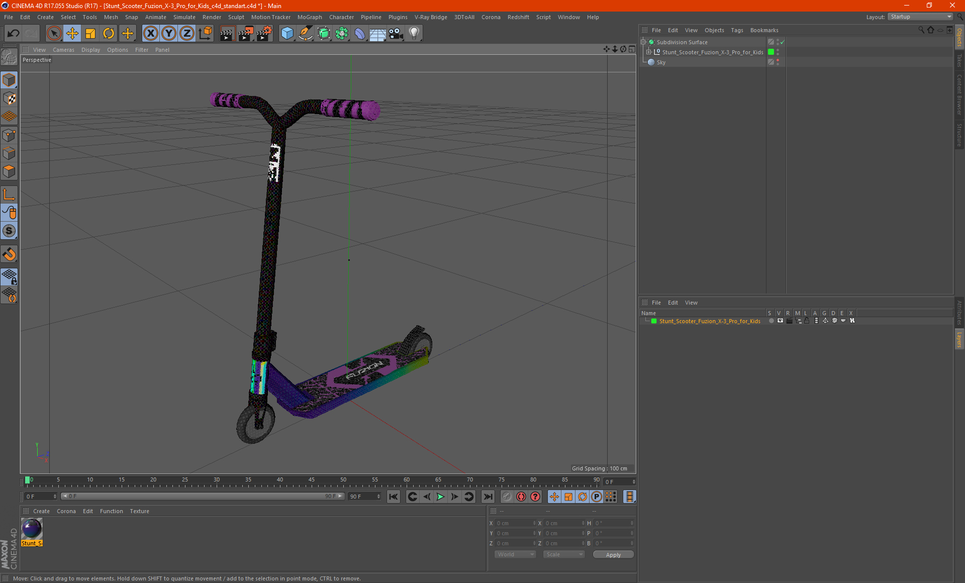Add a light object
Image resolution: width=965 pixels, height=583 pixels.
click(414, 34)
